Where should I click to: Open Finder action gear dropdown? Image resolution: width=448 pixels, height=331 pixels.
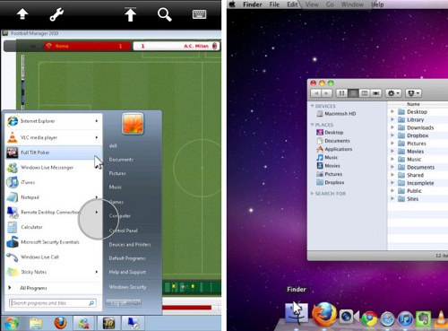pos(393,93)
